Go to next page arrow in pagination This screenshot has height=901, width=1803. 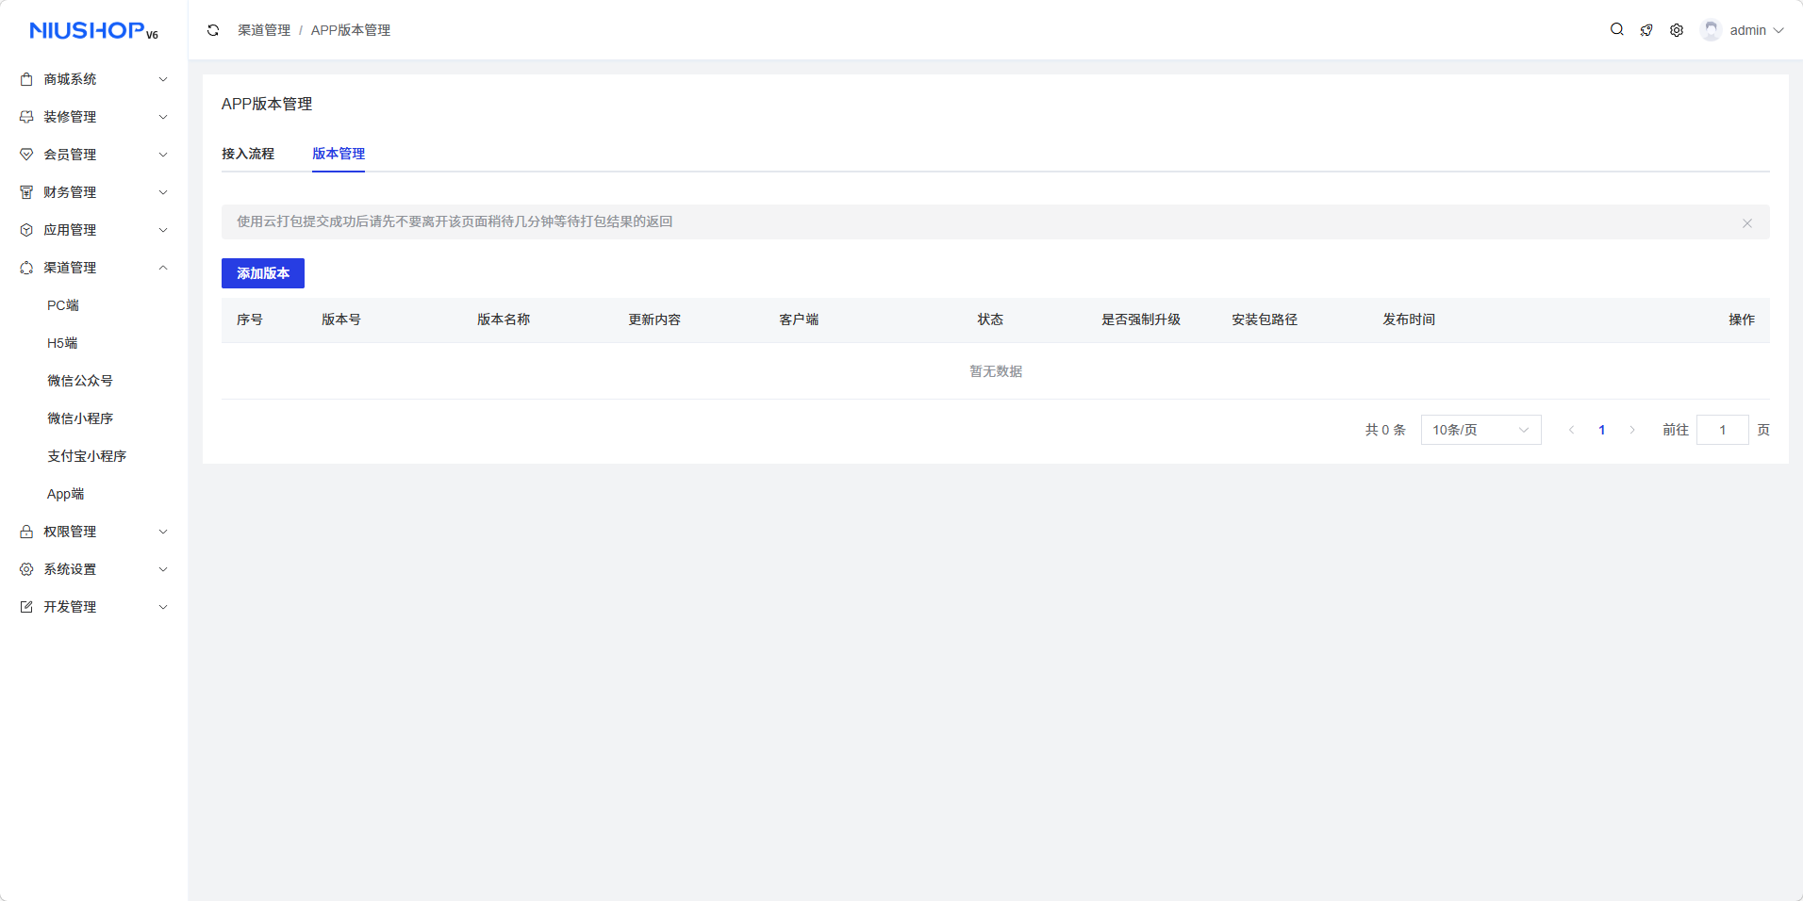[x=1632, y=430]
